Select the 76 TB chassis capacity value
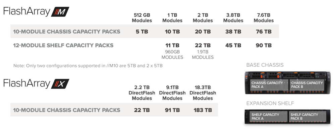This screenshot has width=335, height=130. pyautogui.click(x=264, y=31)
